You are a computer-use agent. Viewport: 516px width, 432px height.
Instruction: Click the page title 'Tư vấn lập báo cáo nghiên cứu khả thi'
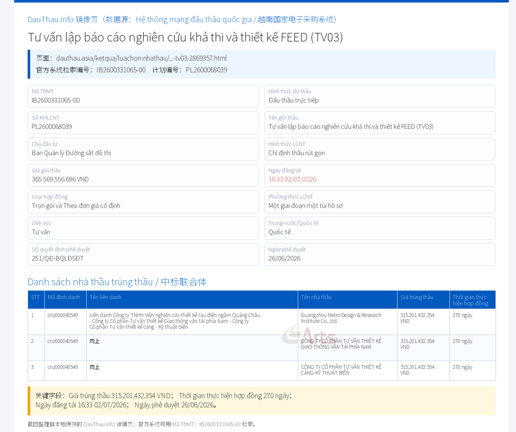coord(185,37)
